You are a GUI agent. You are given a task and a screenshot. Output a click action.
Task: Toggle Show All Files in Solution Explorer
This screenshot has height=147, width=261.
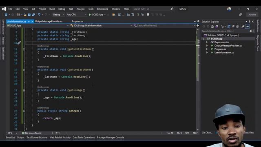[x=237, y=26]
